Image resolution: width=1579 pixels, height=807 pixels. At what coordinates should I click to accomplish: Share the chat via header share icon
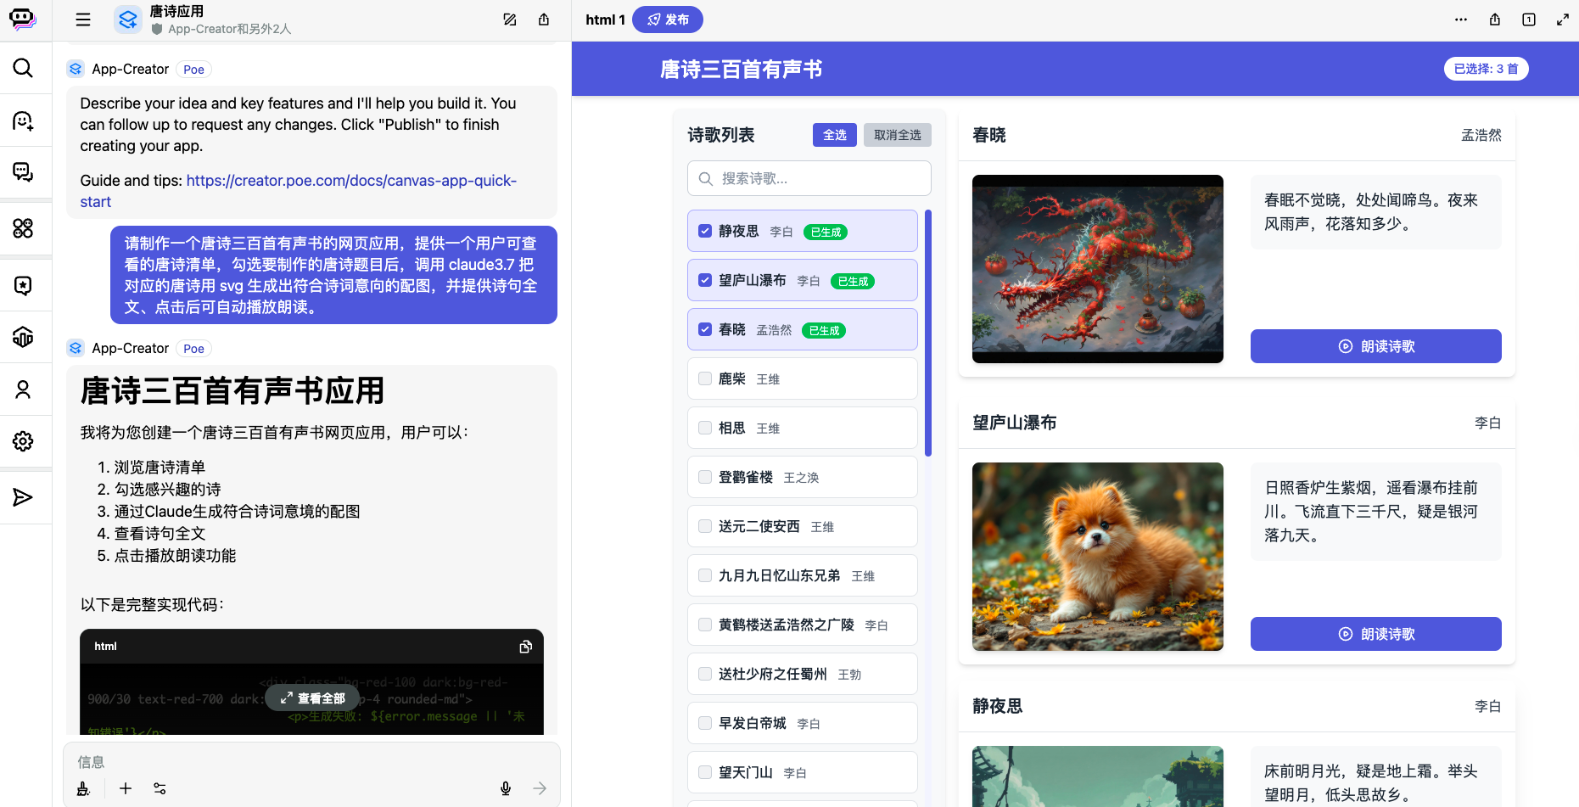[544, 20]
